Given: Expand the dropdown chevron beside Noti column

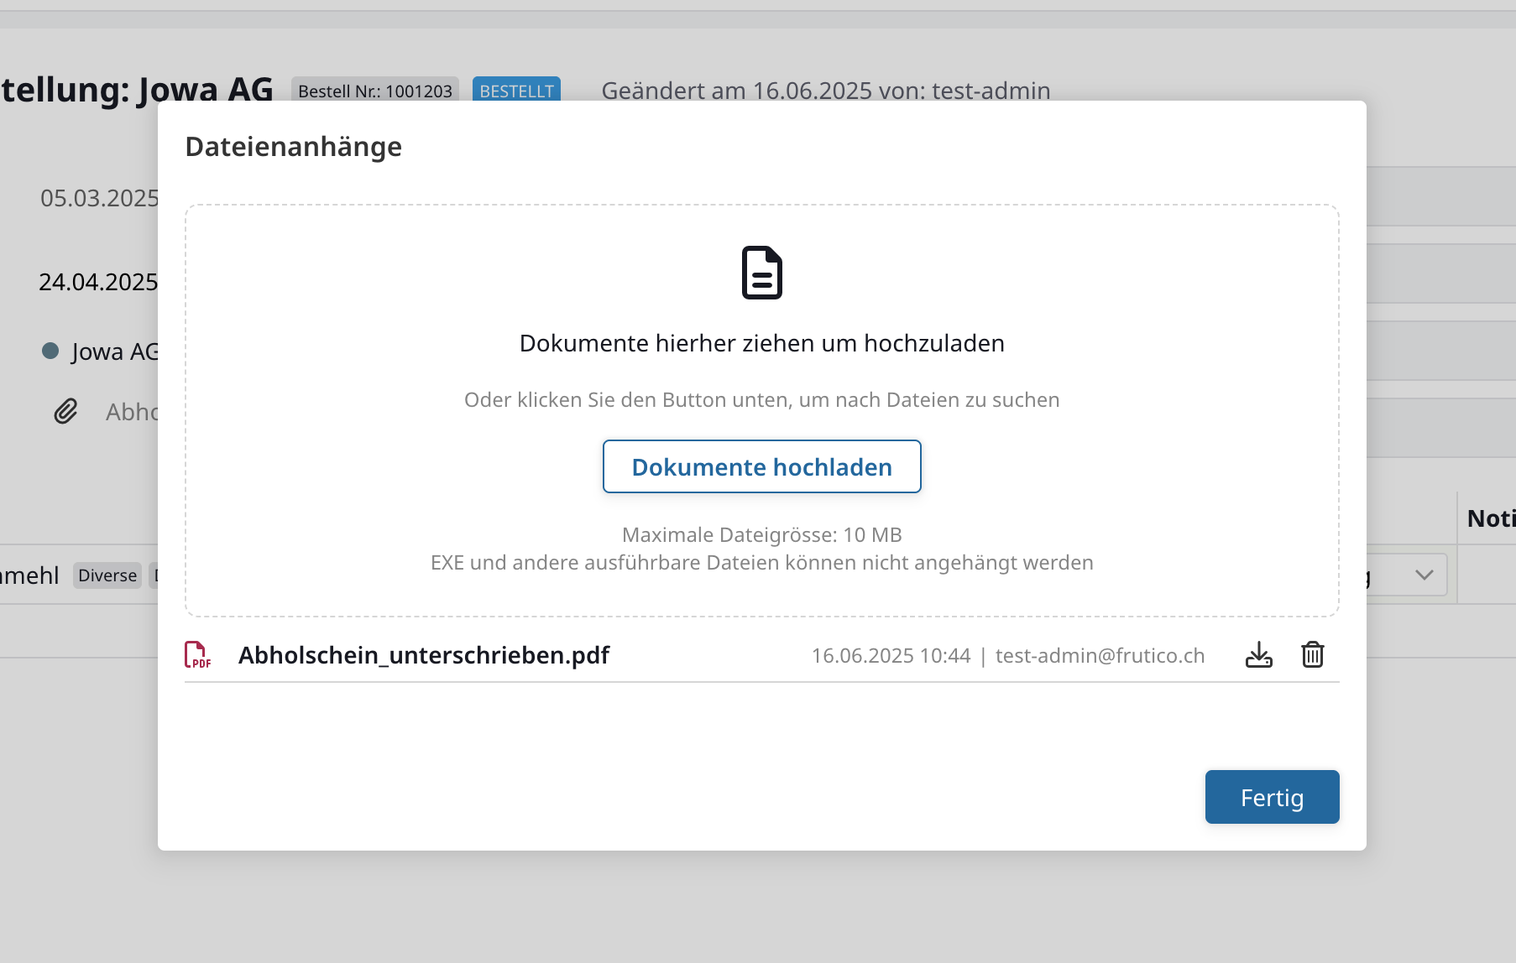Looking at the screenshot, I should coord(1424,575).
